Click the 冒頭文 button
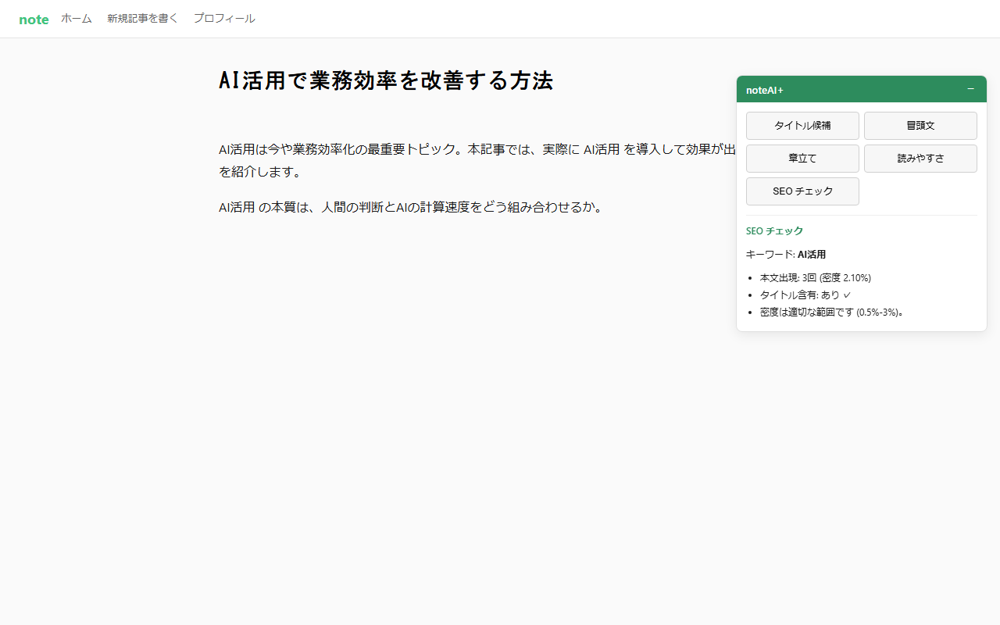 [x=920, y=126]
